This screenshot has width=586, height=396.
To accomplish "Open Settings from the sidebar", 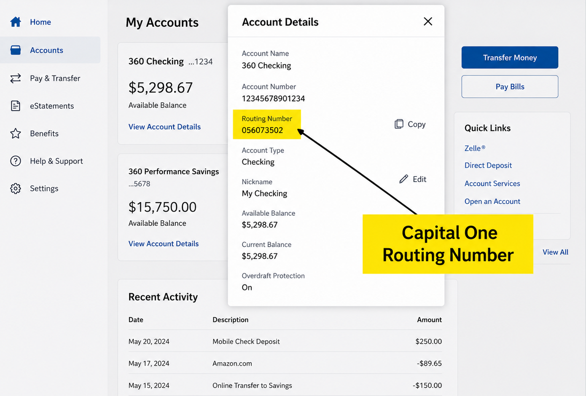I will 44,188.
